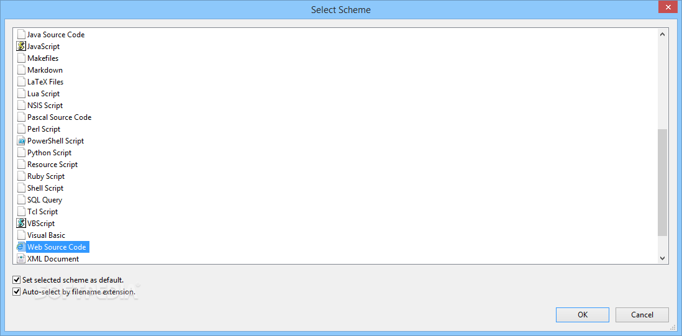This screenshot has width=682, height=336.
Task: Click the scrollbar up arrow
Action: pos(662,34)
